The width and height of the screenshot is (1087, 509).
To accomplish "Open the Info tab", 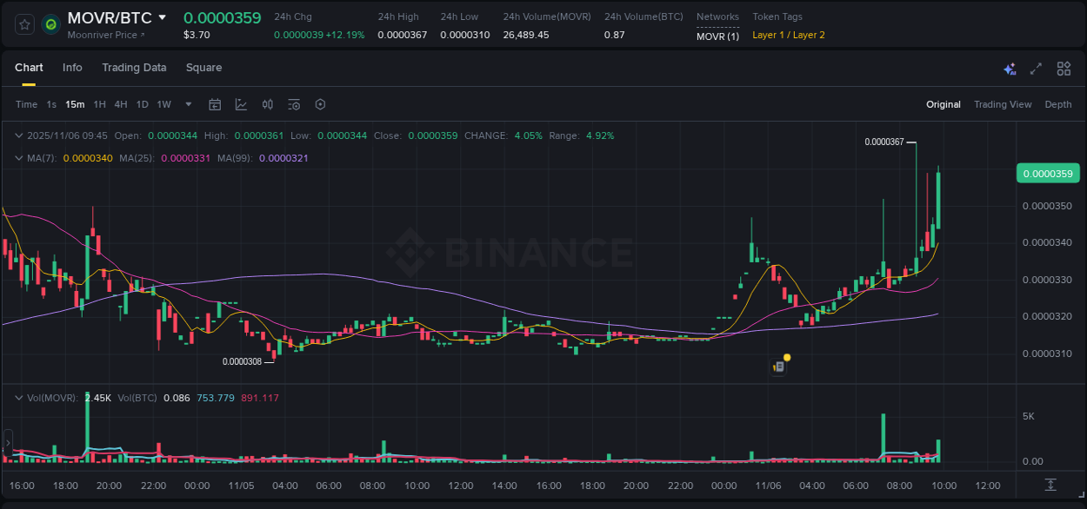I will pyautogui.click(x=72, y=68).
